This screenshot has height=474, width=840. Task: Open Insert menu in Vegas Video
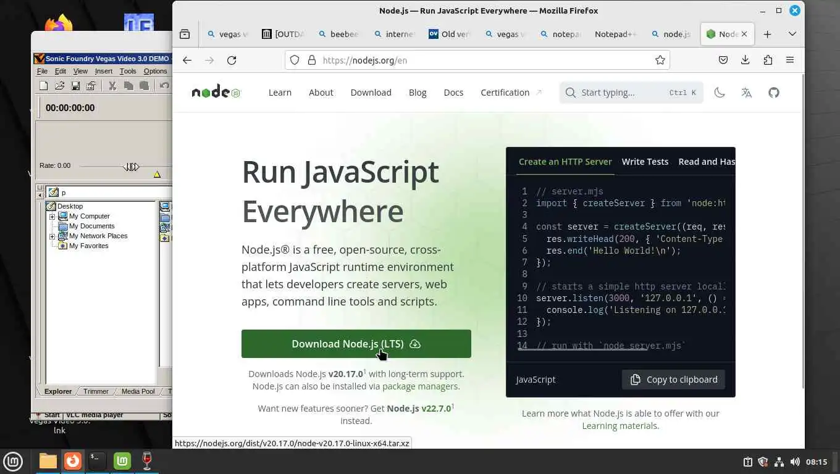(104, 71)
